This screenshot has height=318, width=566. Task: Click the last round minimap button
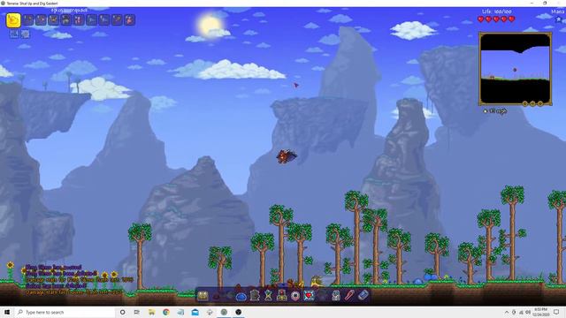pyautogui.click(x=540, y=104)
